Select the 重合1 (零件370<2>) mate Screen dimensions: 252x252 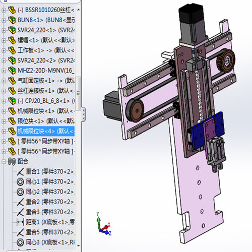pos(50,172)
